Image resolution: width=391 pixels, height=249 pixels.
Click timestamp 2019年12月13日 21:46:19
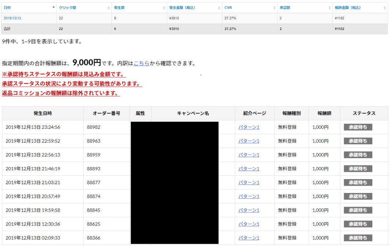(33, 168)
